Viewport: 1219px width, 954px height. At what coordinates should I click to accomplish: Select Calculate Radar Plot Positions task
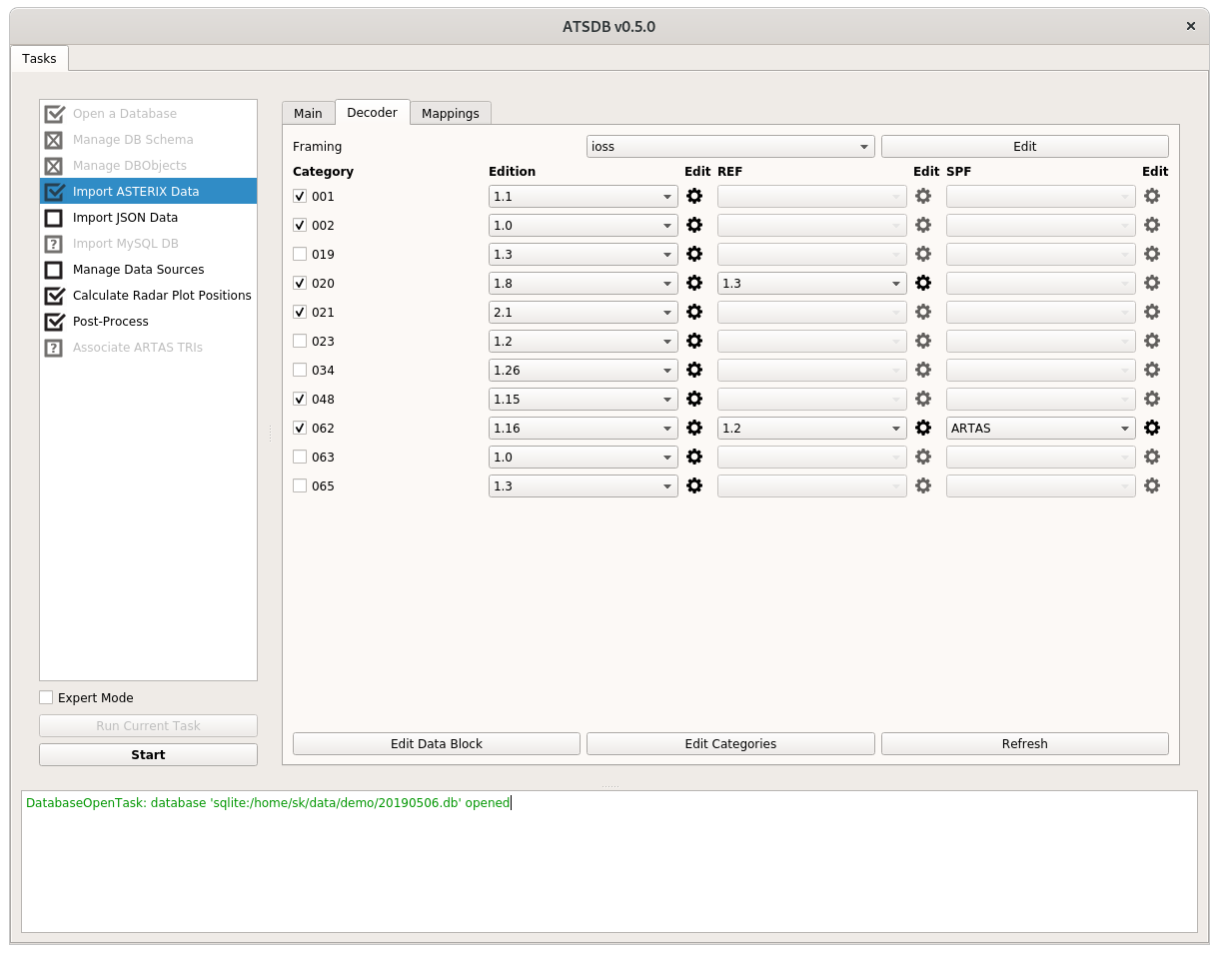[x=148, y=296]
